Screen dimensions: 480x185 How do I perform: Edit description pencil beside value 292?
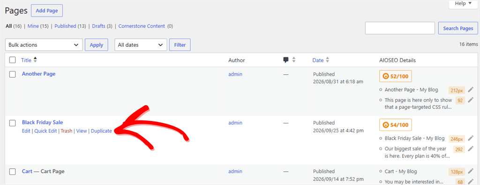[471, 149]
